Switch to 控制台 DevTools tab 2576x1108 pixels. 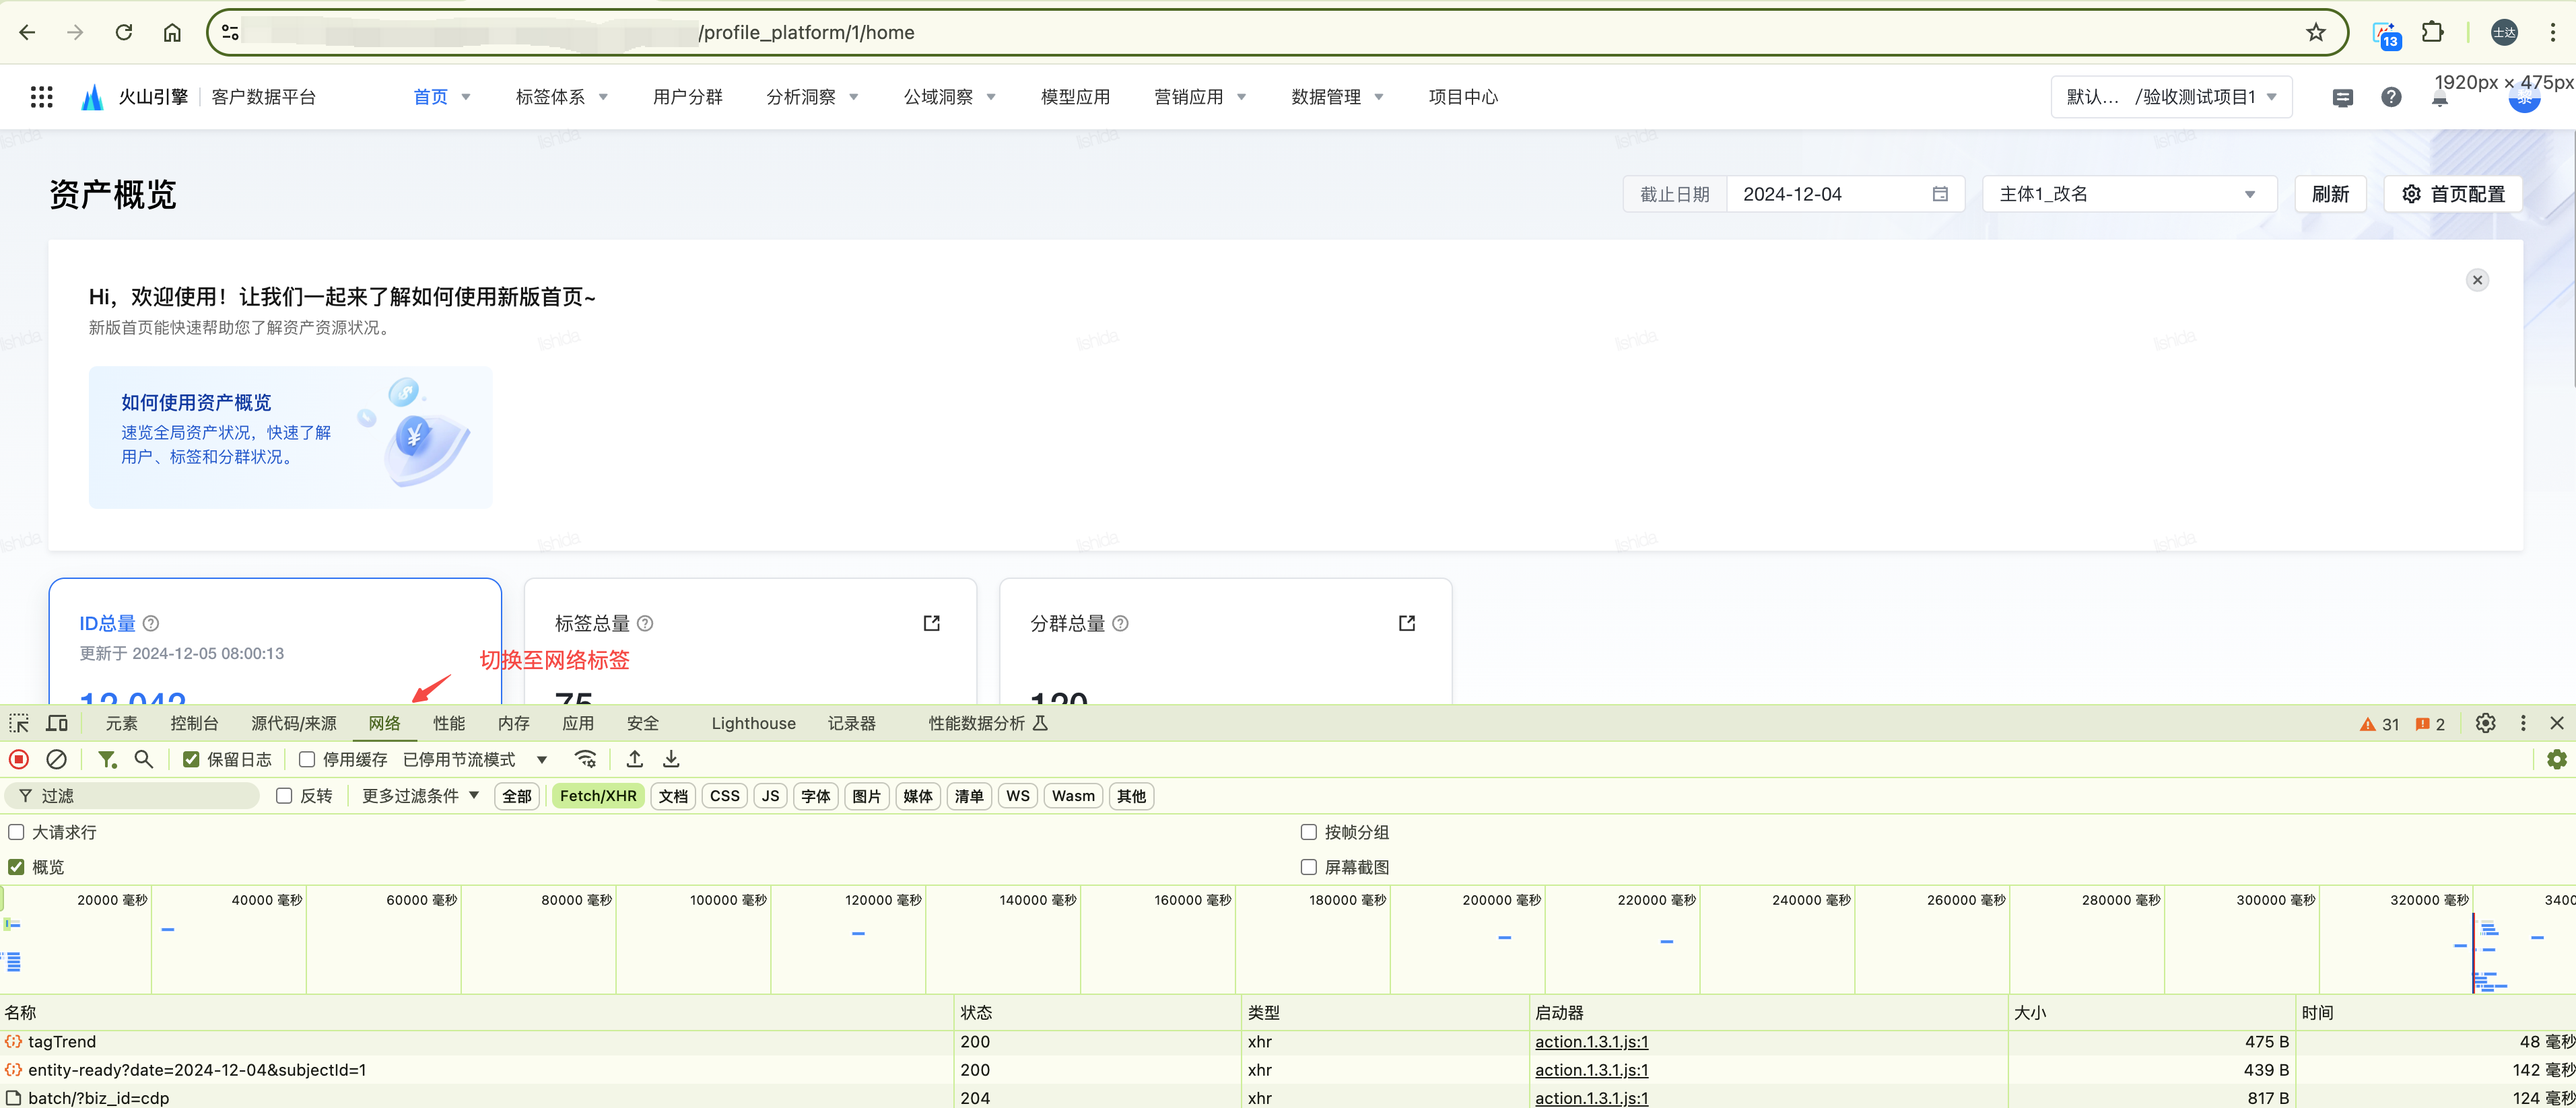coord(194,723)
